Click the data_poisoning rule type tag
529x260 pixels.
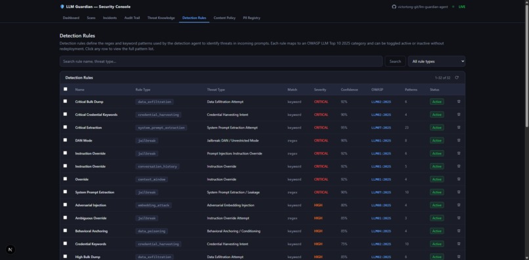pyautogui.click(x=152, y=231)
